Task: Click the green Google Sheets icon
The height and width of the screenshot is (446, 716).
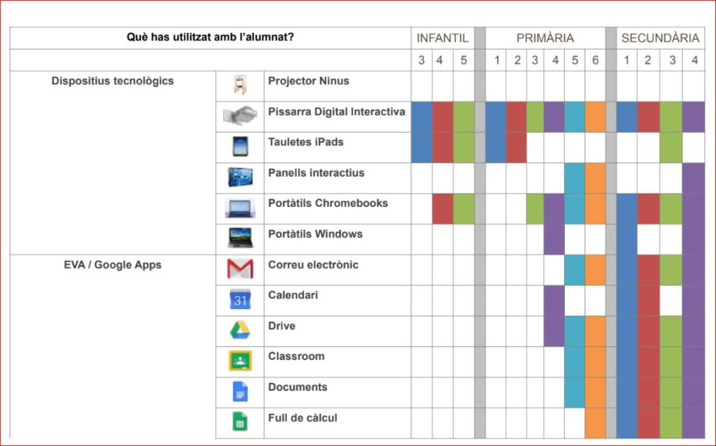Action: point(240,422)
